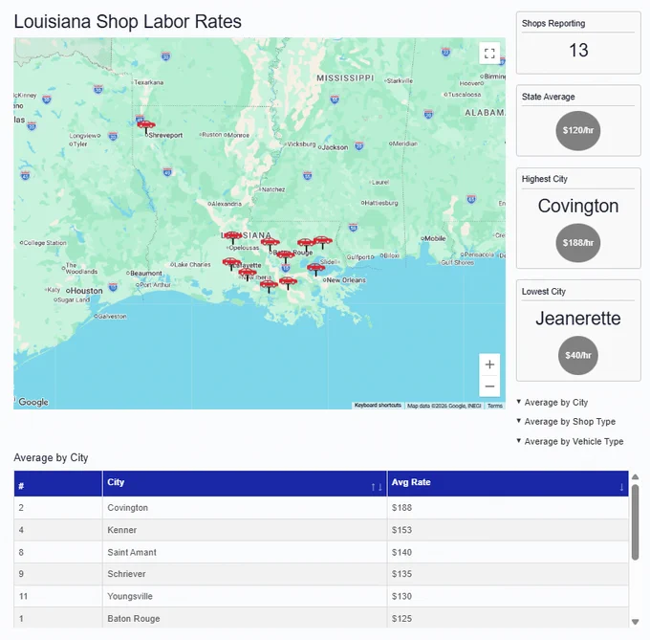Image resolution: width=650 pixels, height=640 pixels.
Task: Select the Covington row in the table
Action: [x=321, y=508]
